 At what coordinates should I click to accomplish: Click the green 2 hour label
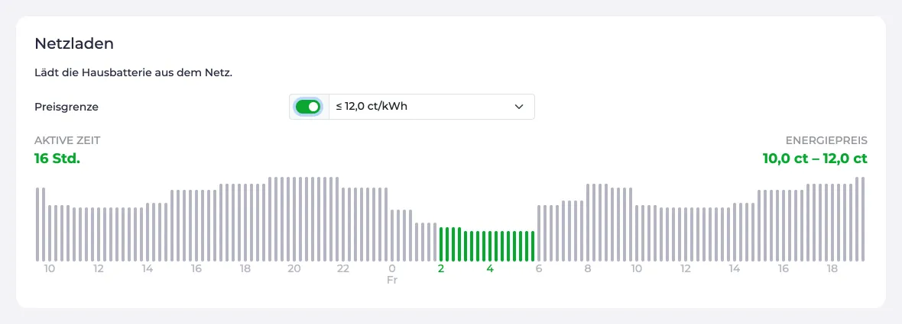point(441,268)
